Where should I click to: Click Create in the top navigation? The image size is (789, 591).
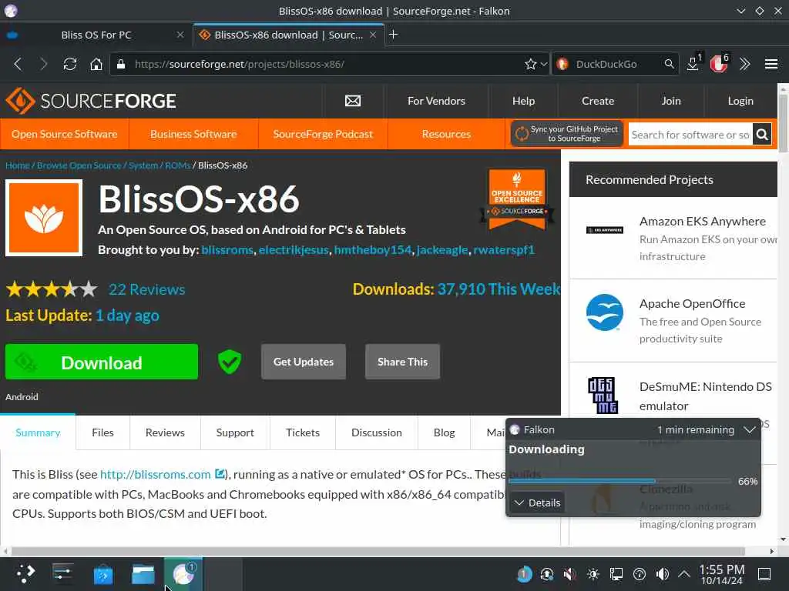[598, 101]
